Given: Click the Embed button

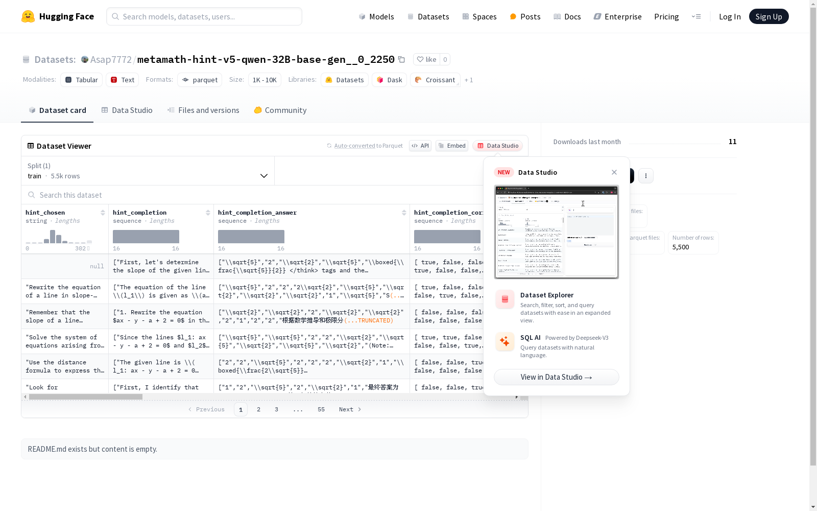Looking at the screenshot, I should coord(452,146).
